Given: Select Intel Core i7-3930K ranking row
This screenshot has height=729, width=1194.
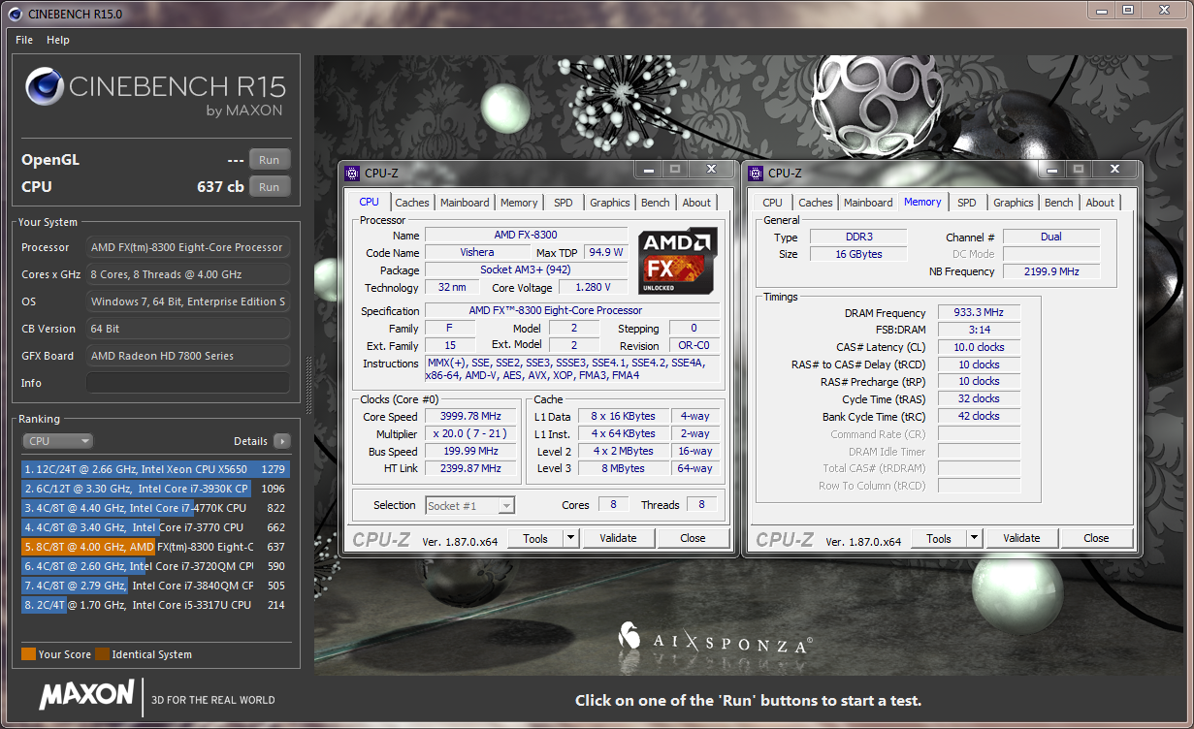Looking at the screenshot, I should (155, 489).
